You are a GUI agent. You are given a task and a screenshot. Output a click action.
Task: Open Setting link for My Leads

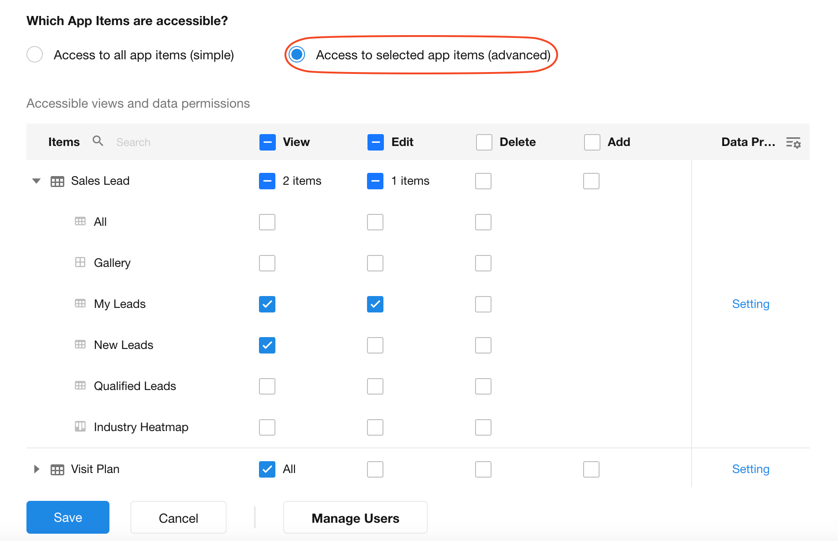click(750, 304)
